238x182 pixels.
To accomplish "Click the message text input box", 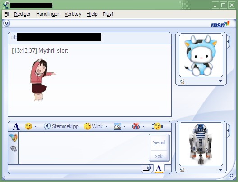I will tap(84, 148).
